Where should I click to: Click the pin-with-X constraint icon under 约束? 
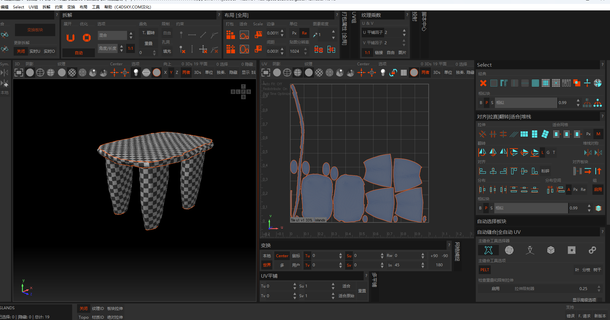coord(182,49)
